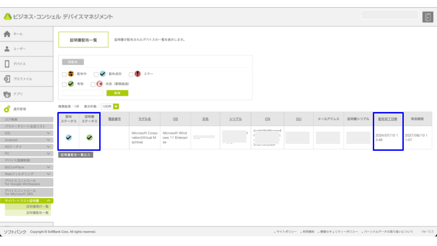Sort by モデル名 column header

point(145,119)
